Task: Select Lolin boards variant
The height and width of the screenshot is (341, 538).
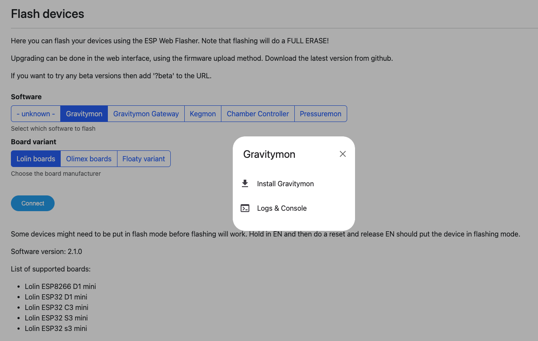Action: pyautogui.click(x=36, y=159)
